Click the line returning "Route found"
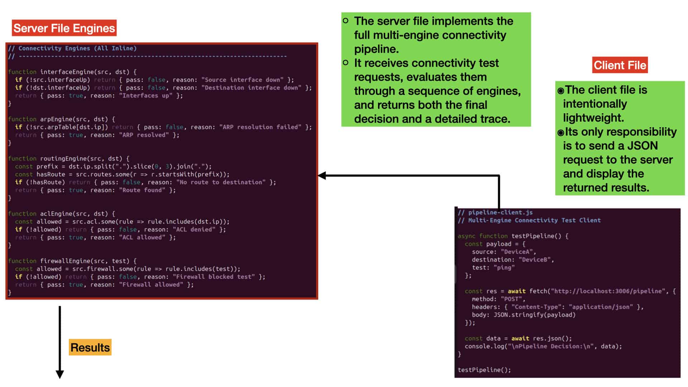 pyautogui.click(x=95, y=190)
